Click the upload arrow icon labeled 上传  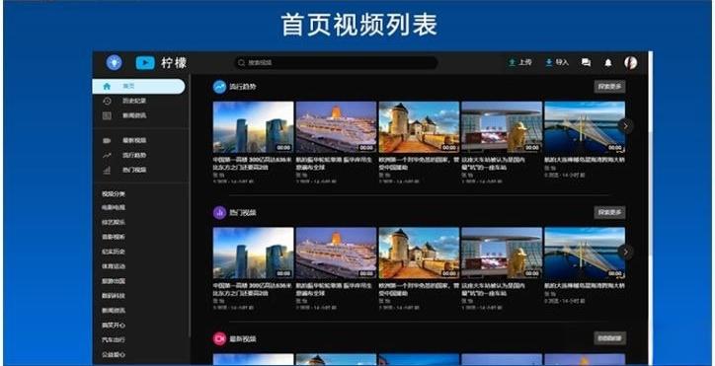coord(513,62)
